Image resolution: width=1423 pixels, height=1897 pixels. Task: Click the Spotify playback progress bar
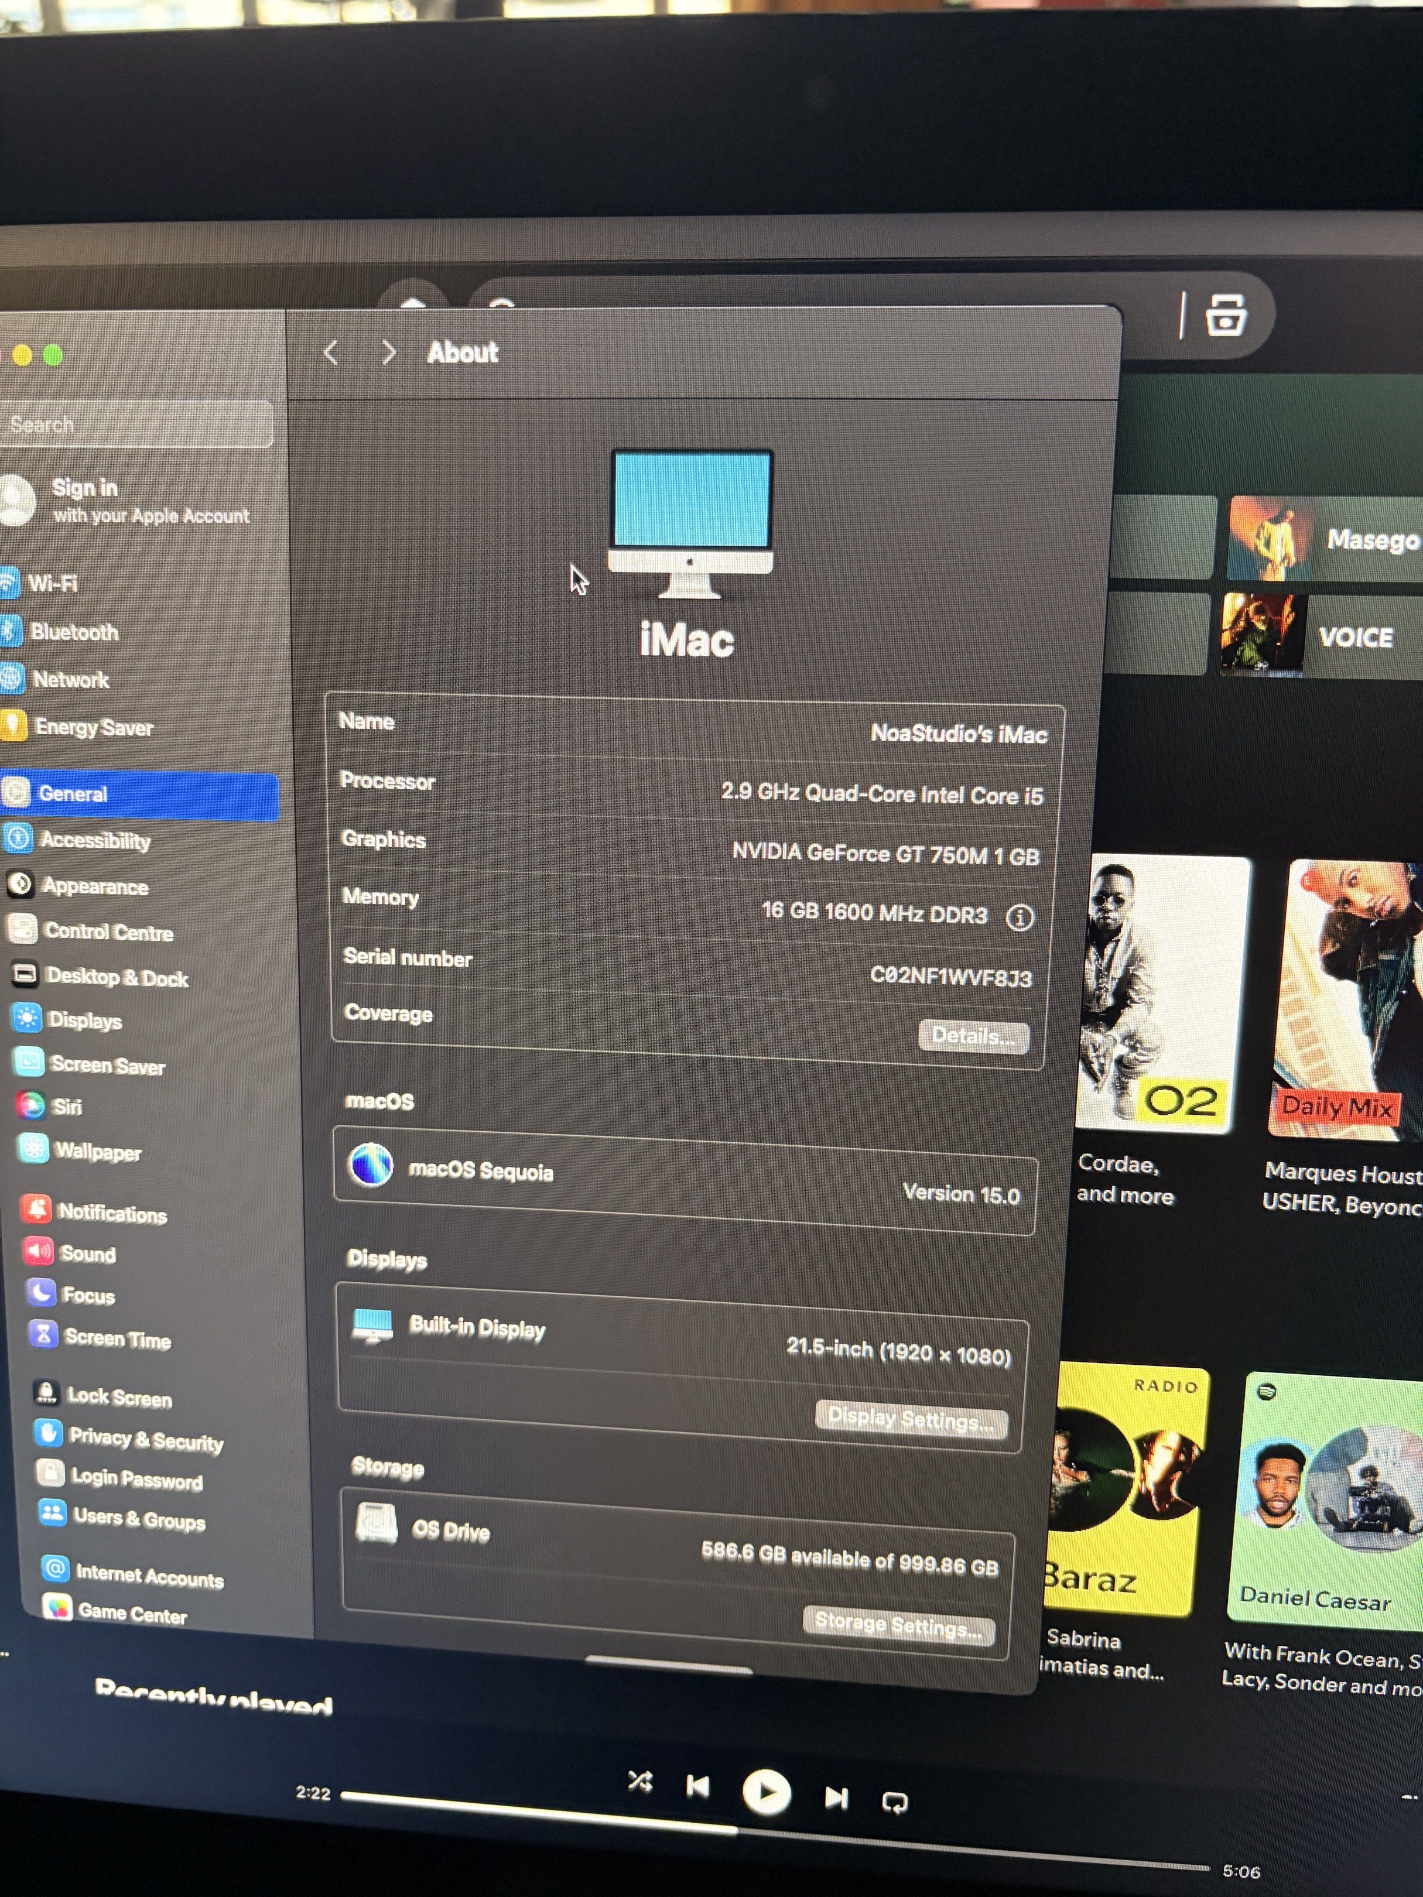(775, 1831)
